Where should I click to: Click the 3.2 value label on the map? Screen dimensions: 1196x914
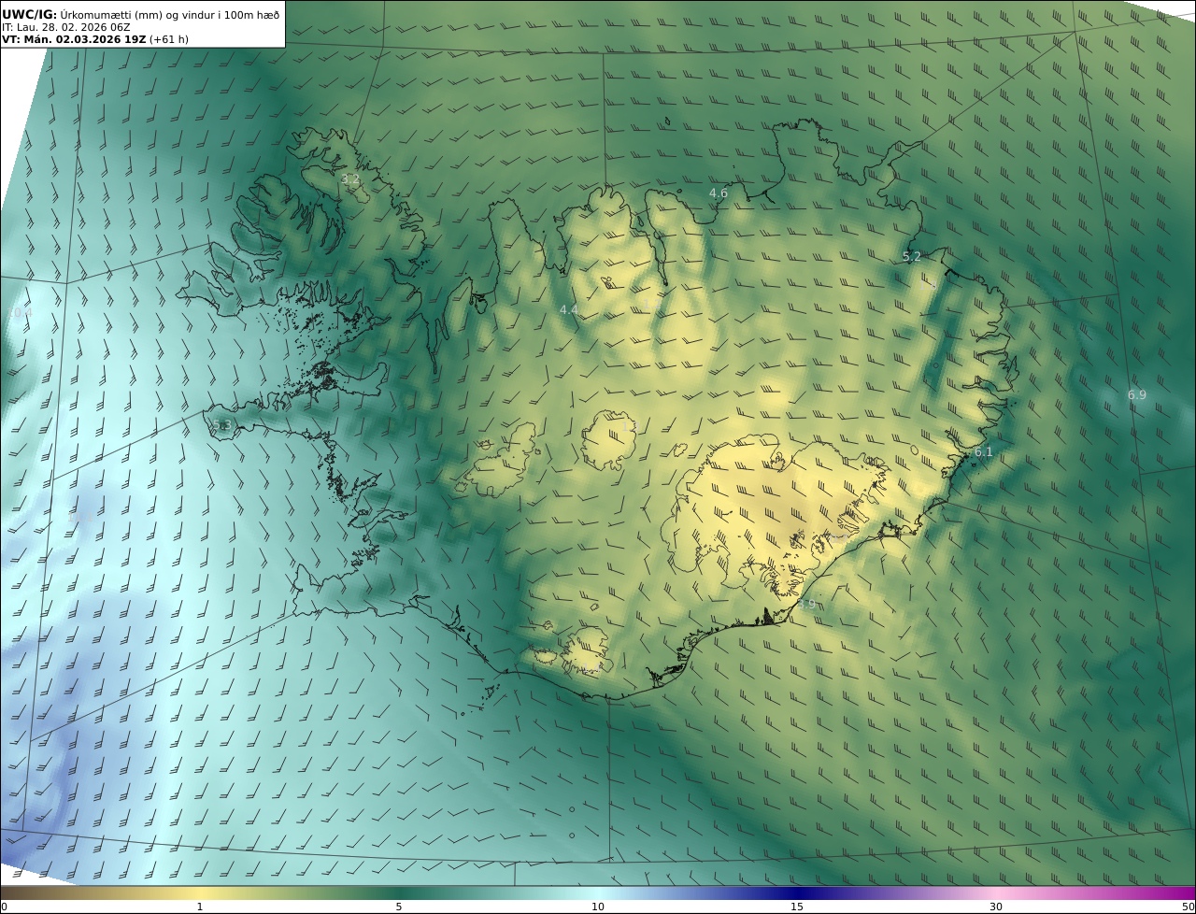point(350,179)
